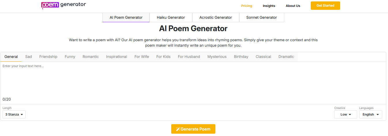388x136 pixels.
Task: Choose the Sad poem category
Action: pos(29,57)
